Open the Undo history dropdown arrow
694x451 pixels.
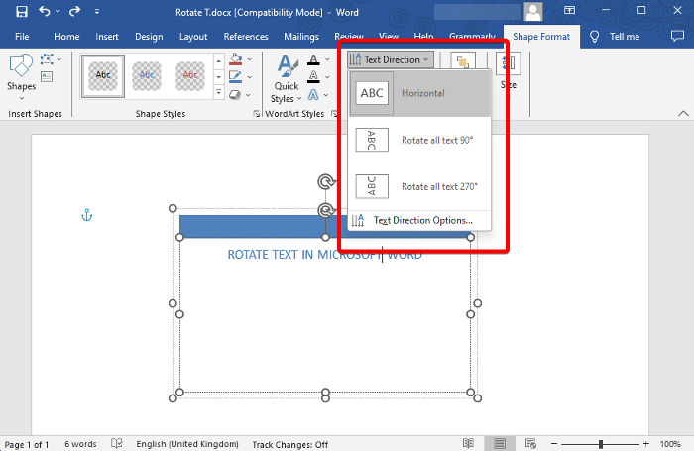(58, 12)
